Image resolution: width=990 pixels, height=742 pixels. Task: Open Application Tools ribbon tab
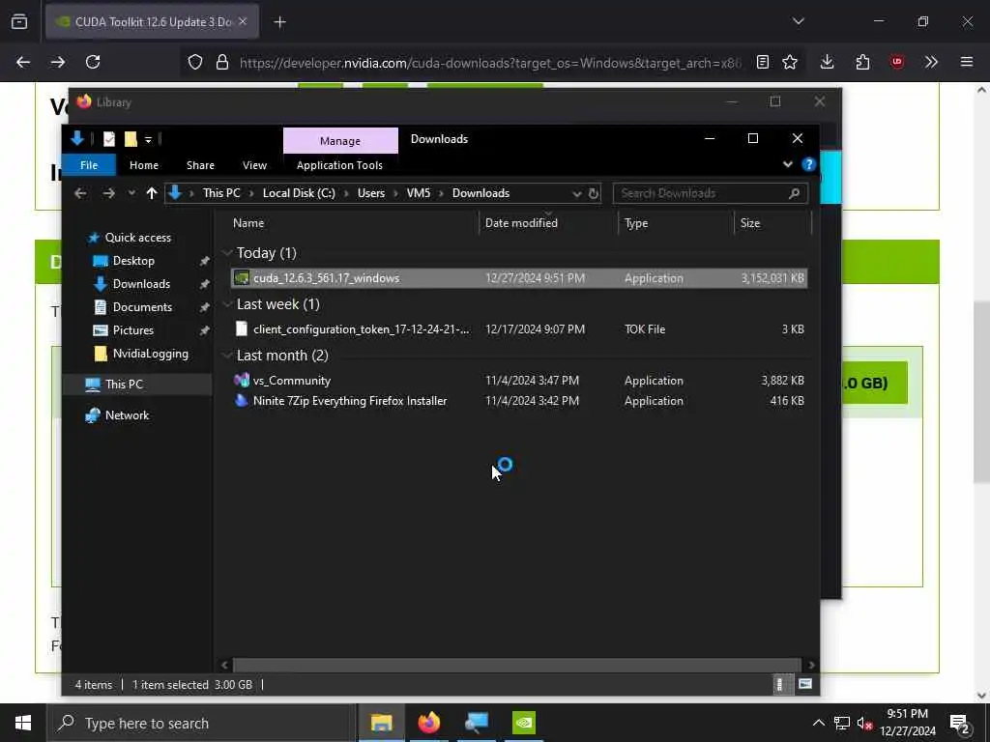339,164
